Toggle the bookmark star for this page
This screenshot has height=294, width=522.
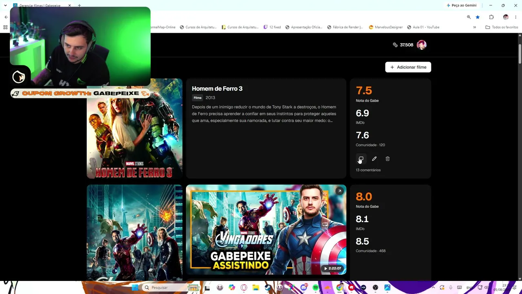coord(478,17)
